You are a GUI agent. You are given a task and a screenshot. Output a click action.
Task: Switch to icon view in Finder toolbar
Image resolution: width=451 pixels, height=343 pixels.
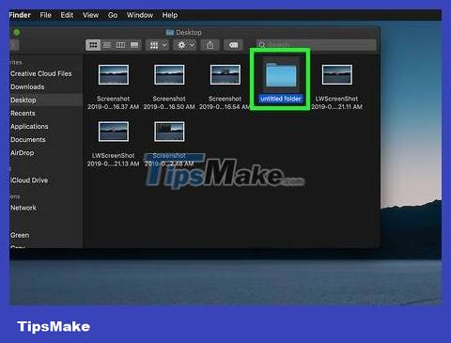click(93, 45)
